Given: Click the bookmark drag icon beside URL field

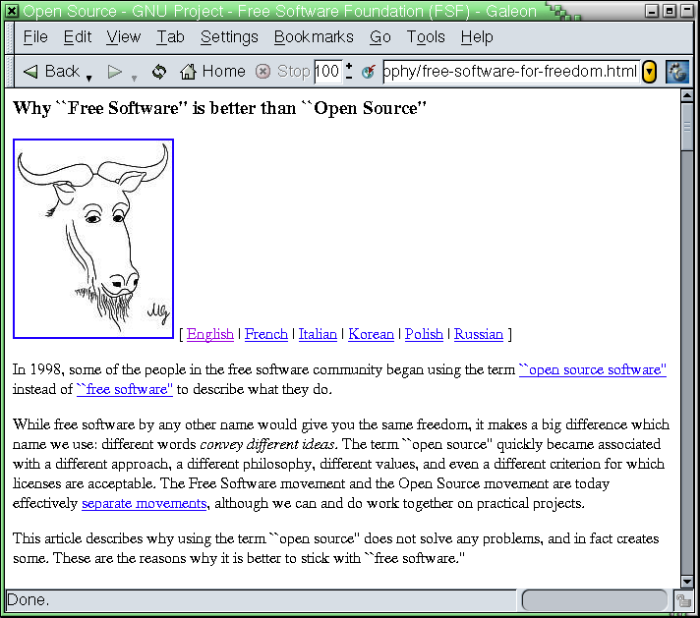Looking at the screenshot, I should point(369,71).
